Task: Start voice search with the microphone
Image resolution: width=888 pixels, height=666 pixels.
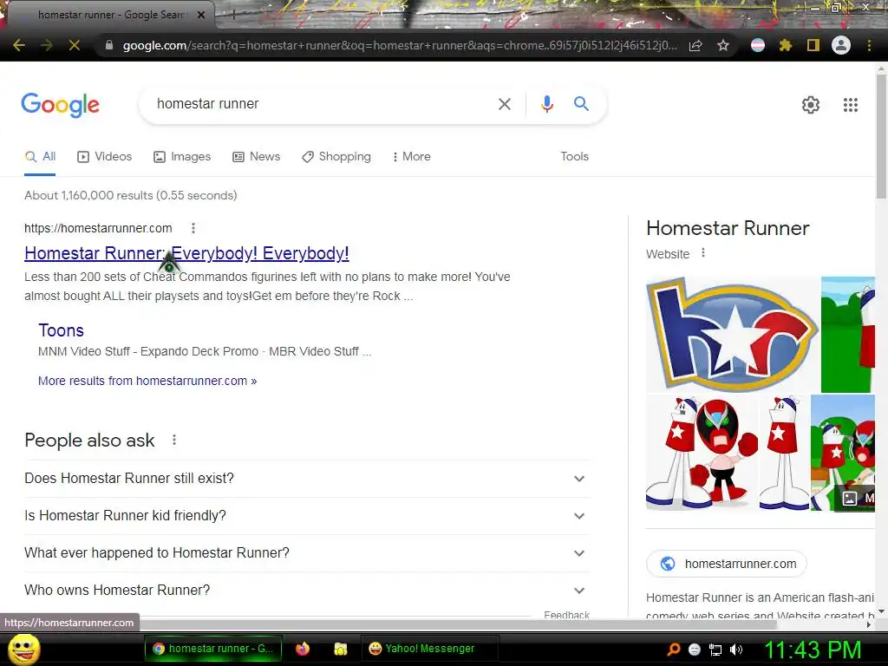Action: 547,104
